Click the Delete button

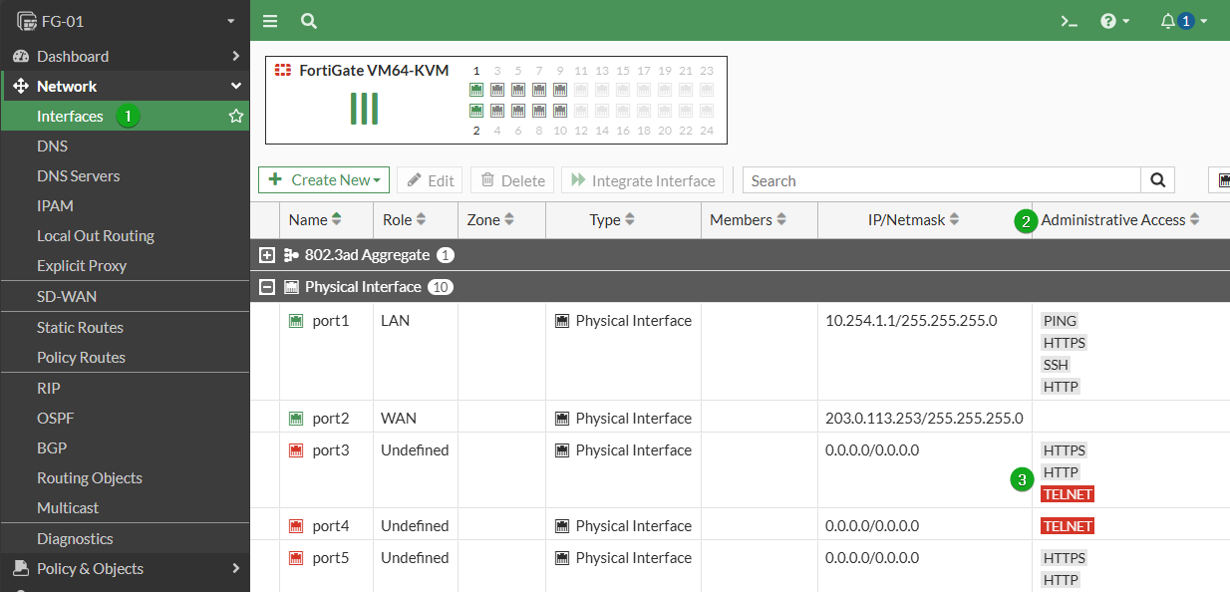(512, 180)
